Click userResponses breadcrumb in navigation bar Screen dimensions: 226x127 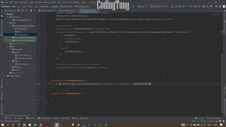pyautogui.click(x=82, y=6)
